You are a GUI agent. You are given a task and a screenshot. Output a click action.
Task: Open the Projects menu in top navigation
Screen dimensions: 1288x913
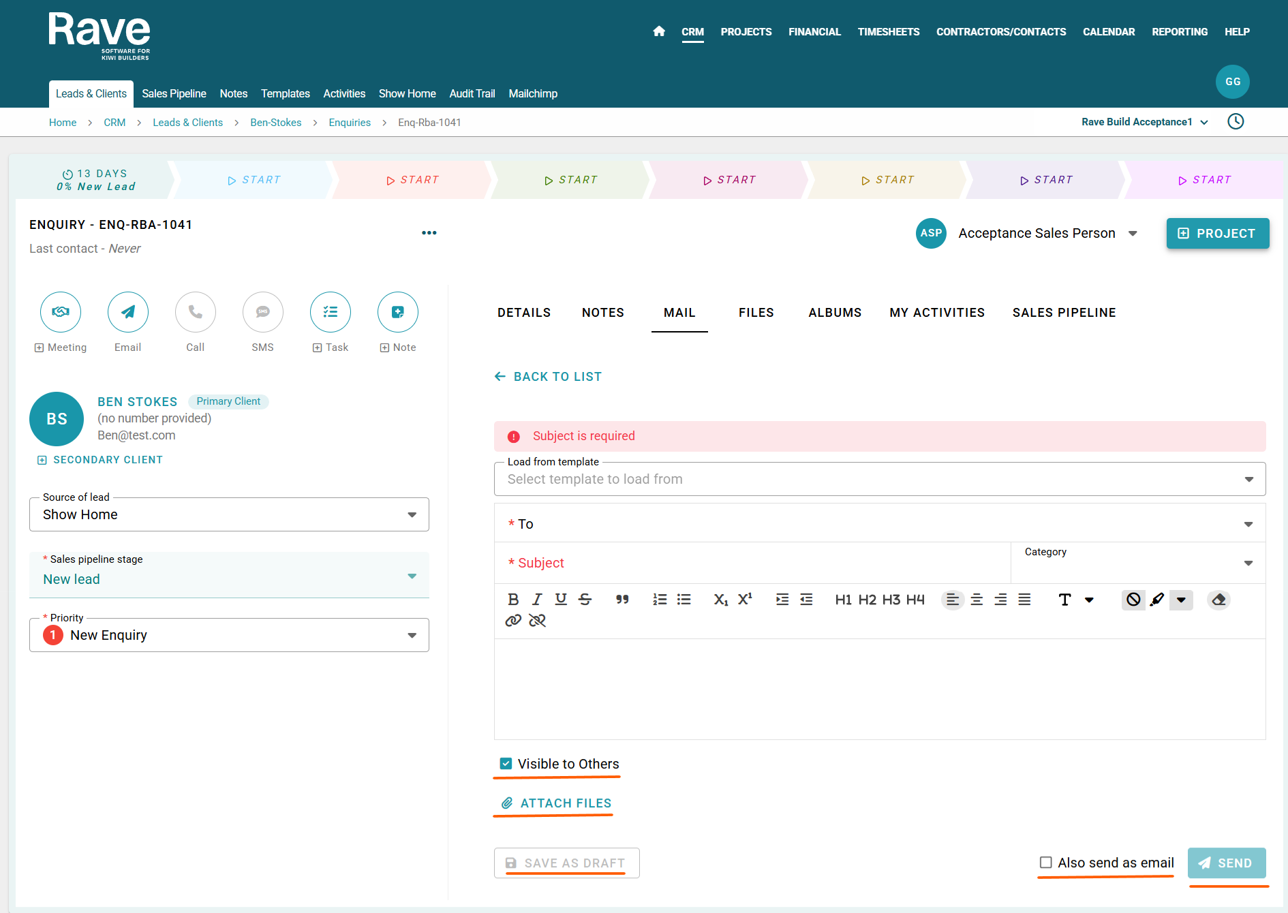click(746, 32)
